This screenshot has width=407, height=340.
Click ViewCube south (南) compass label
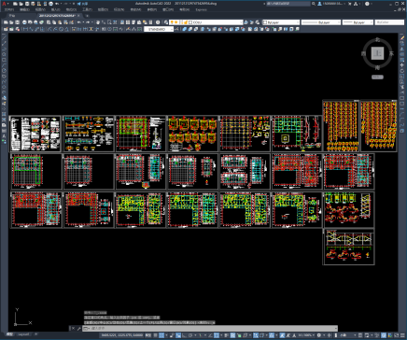(x=377, y=67)
